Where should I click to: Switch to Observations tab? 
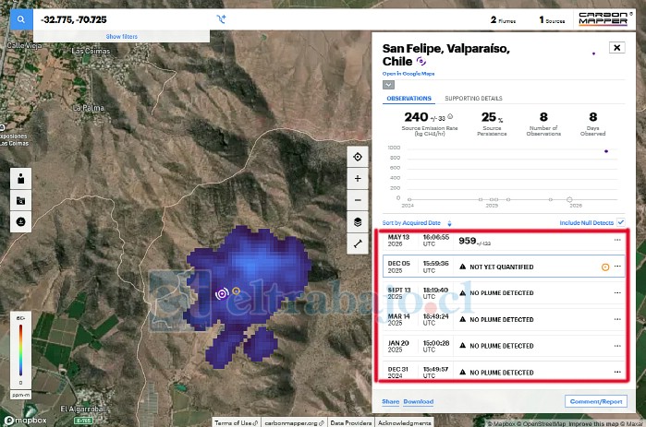(x=408, y=99)
